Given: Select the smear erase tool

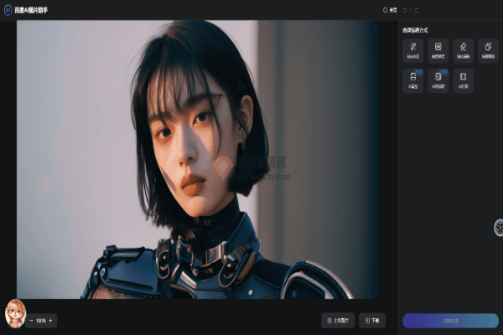Looking at the screenshot, I should pyautogui.click(x=463, y=50).
